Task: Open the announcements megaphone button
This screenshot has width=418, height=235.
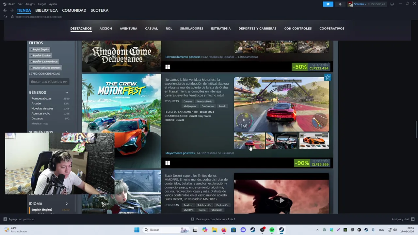Action: click(328, 4)
